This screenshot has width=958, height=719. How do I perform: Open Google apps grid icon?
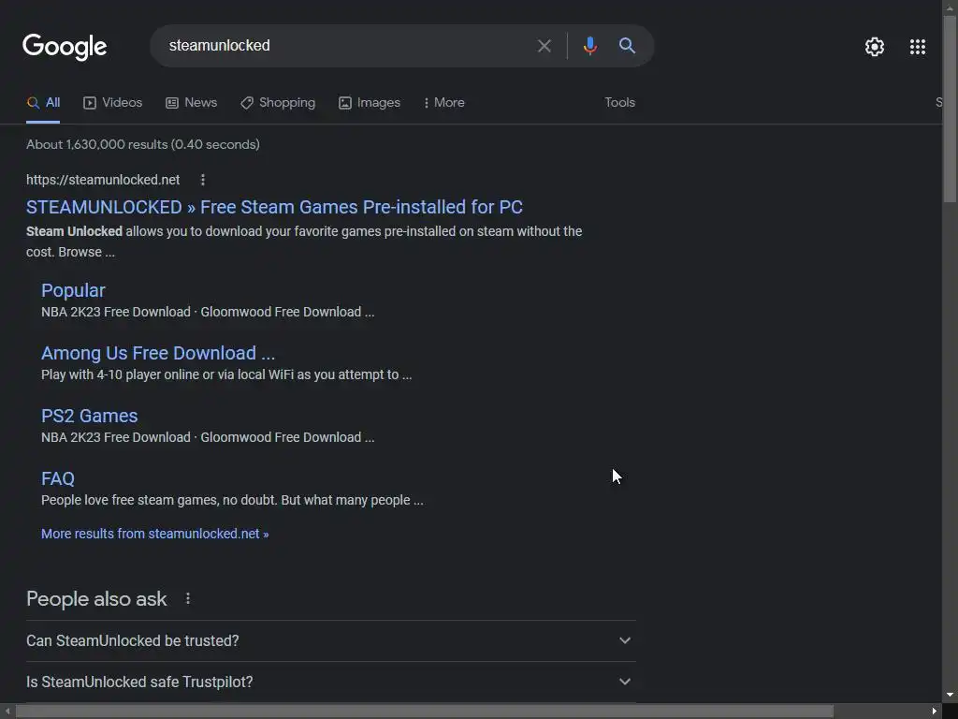tap(917, 47)
